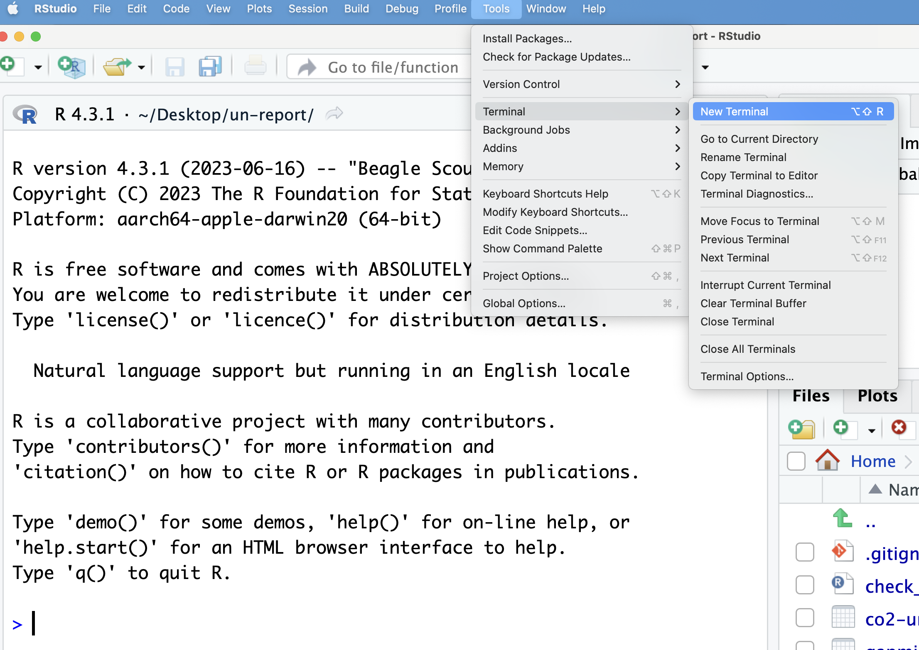Toggle the select-all checkbox beside Home
Screen dimensions: 919x650
tap(796, 461)
